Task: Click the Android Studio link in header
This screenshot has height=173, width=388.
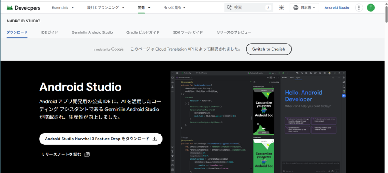Action: tap(337, 8)
